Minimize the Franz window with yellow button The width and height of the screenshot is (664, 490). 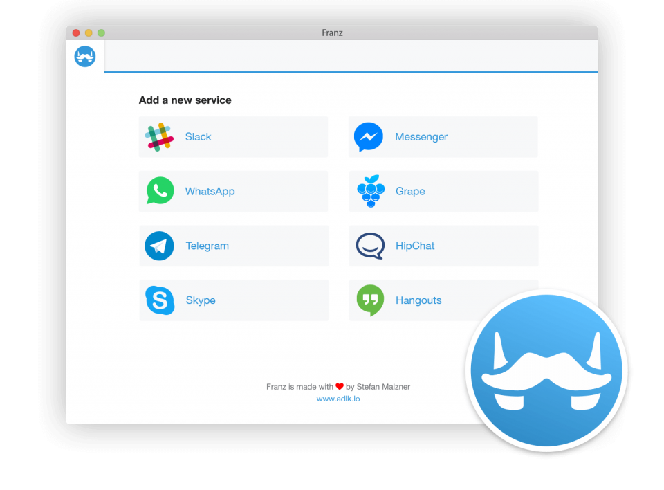coord(89,33)
